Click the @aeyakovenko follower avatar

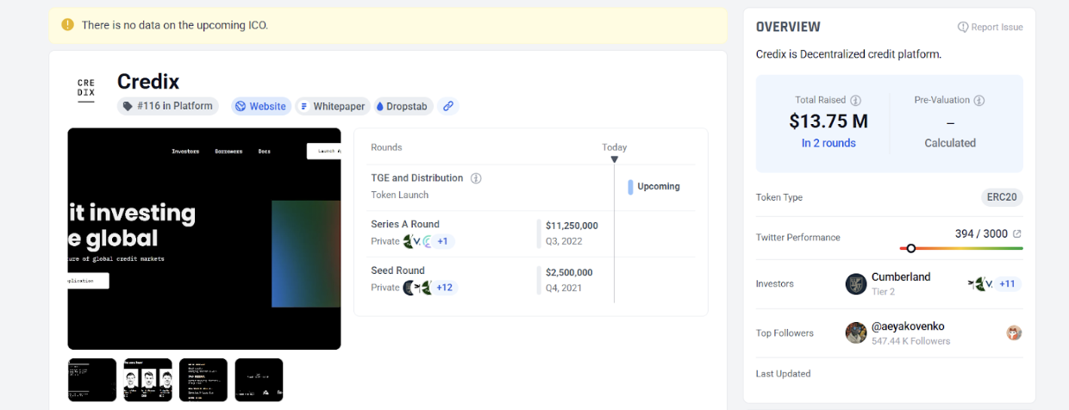856,333
